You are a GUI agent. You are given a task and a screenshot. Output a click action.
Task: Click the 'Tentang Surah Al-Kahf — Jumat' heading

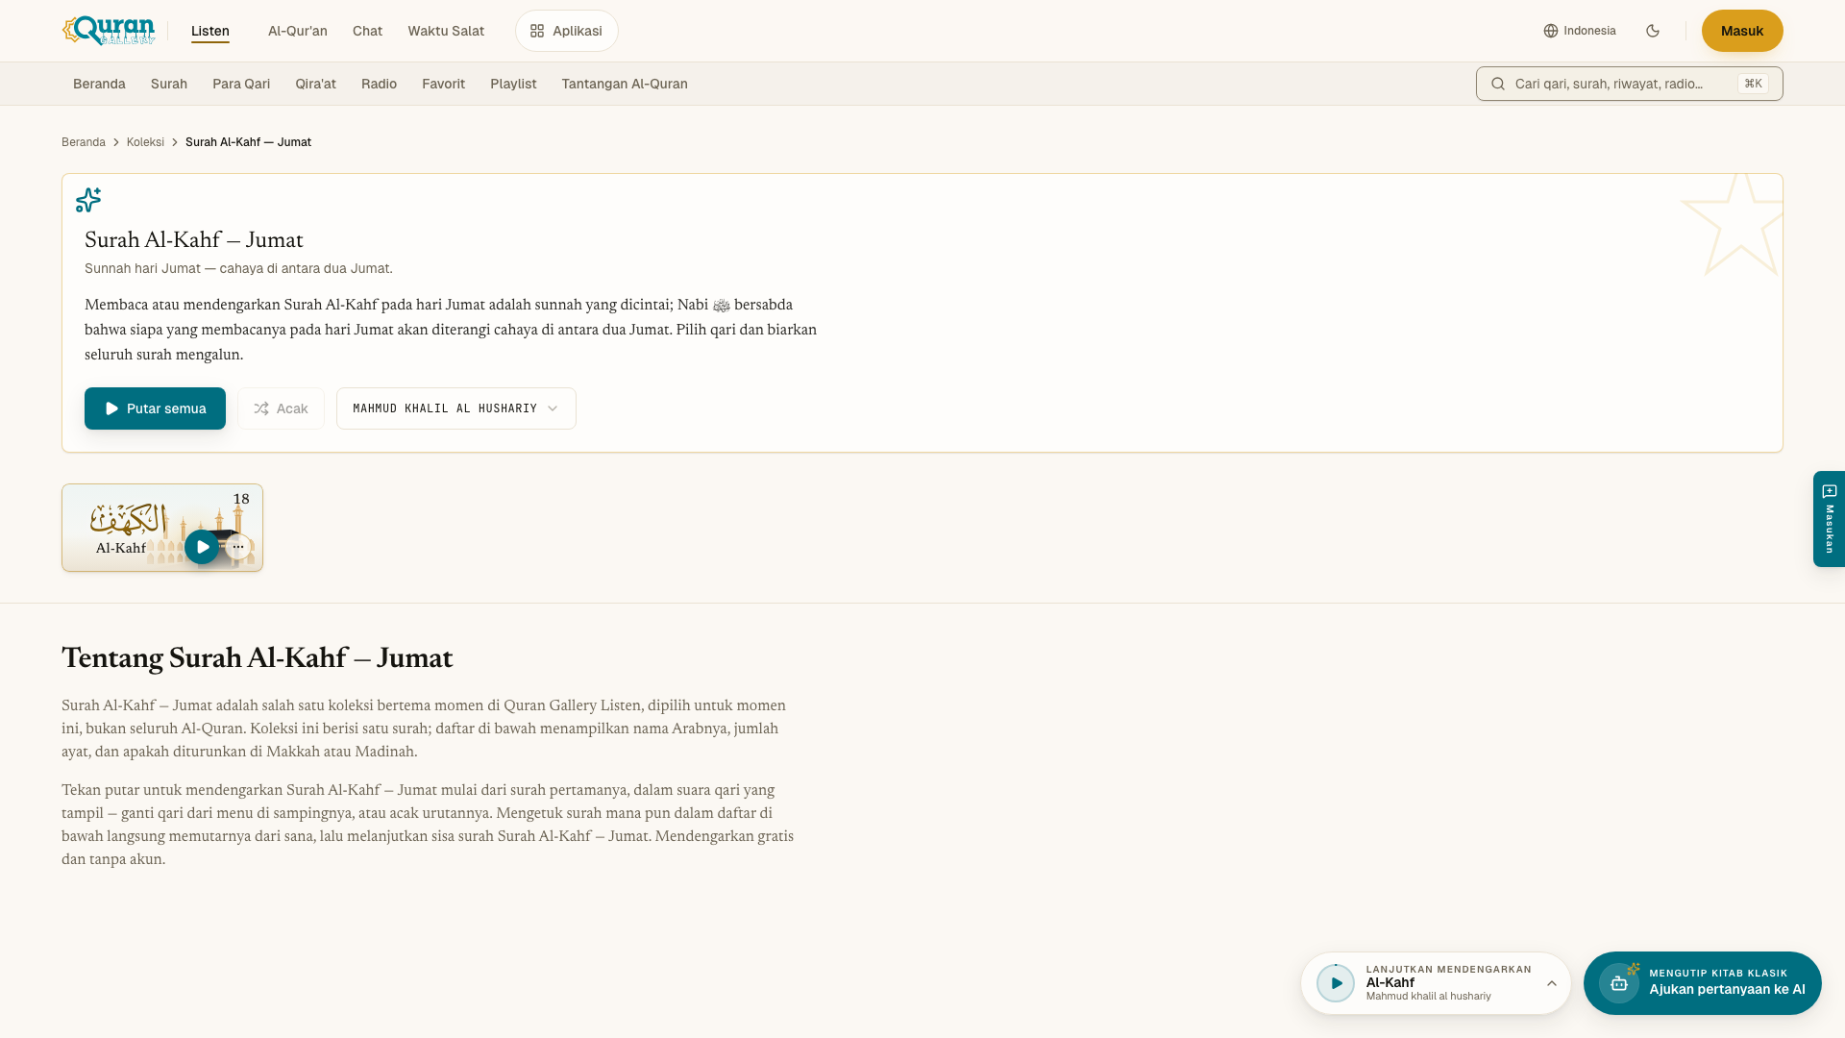pos(257,658)
